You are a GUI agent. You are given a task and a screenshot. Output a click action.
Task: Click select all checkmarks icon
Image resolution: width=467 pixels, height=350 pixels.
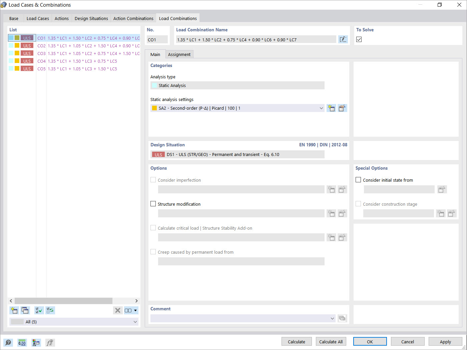(x=39, y=310)
